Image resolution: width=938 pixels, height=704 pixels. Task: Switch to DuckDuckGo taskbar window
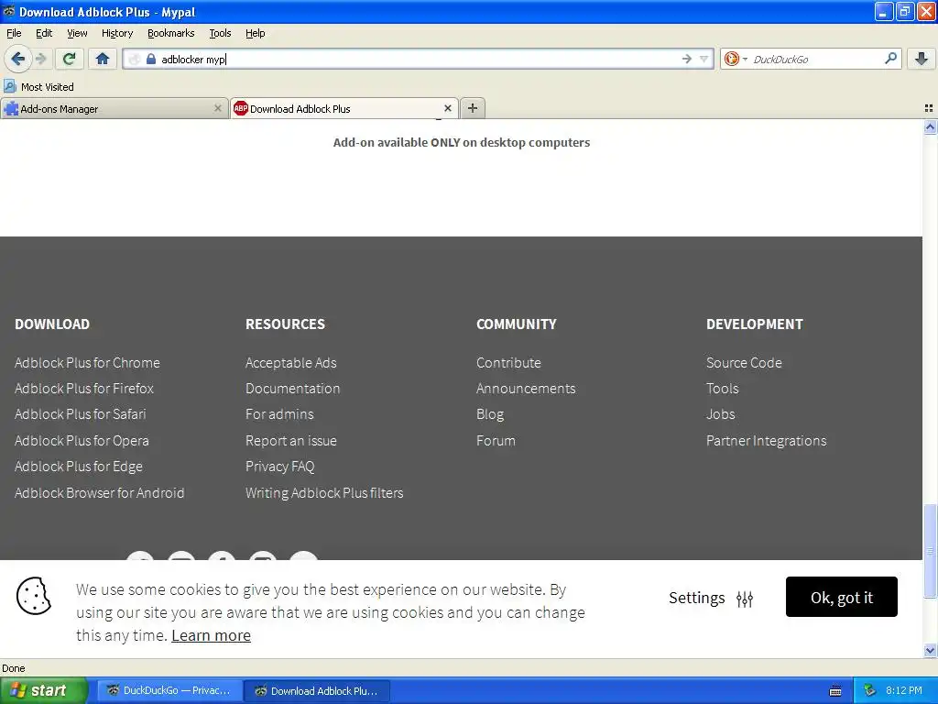tap(169, 690)
